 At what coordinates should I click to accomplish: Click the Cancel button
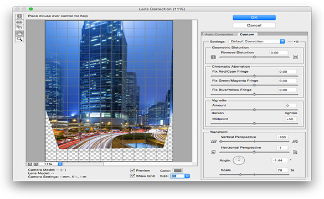[254, 25]
